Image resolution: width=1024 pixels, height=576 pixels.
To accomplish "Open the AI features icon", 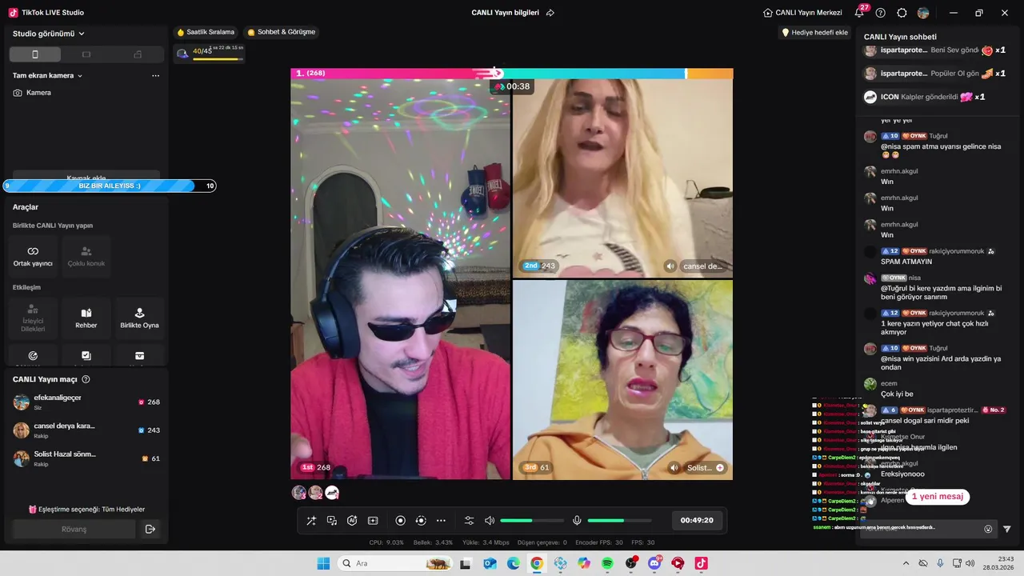I will point(352,521).
